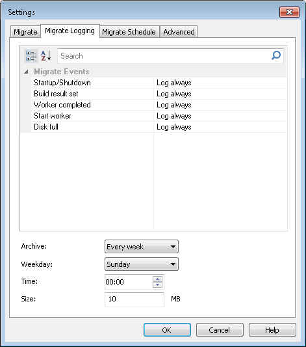
Task: Select the Migrate Logging tab
Action: click(x=70, y=31)
